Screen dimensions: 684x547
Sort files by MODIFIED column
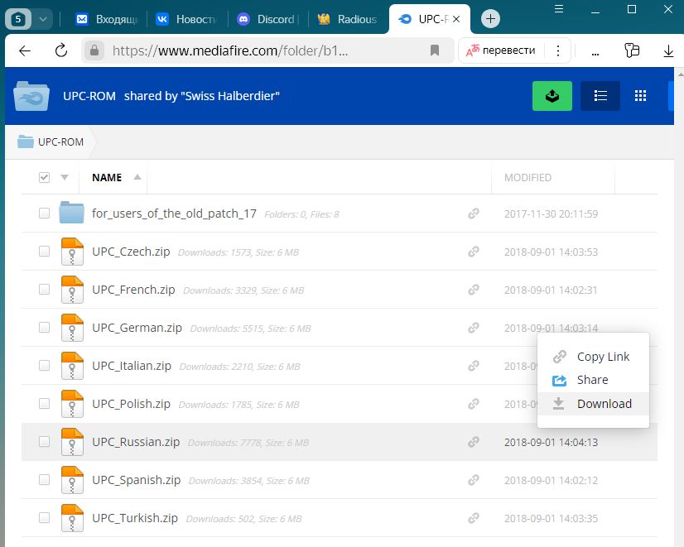pyautogui.click(x=527, y=177)
